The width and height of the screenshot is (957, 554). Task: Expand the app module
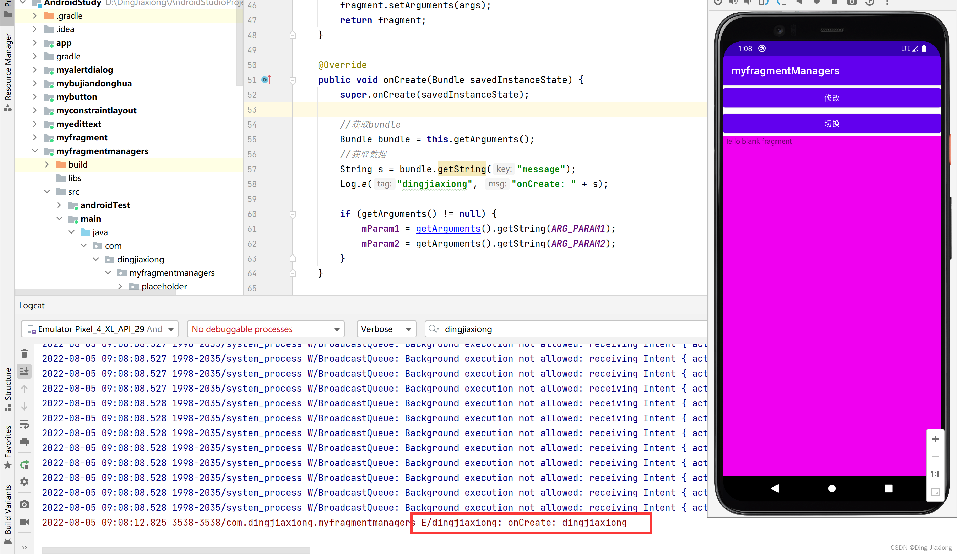(35, 43)
